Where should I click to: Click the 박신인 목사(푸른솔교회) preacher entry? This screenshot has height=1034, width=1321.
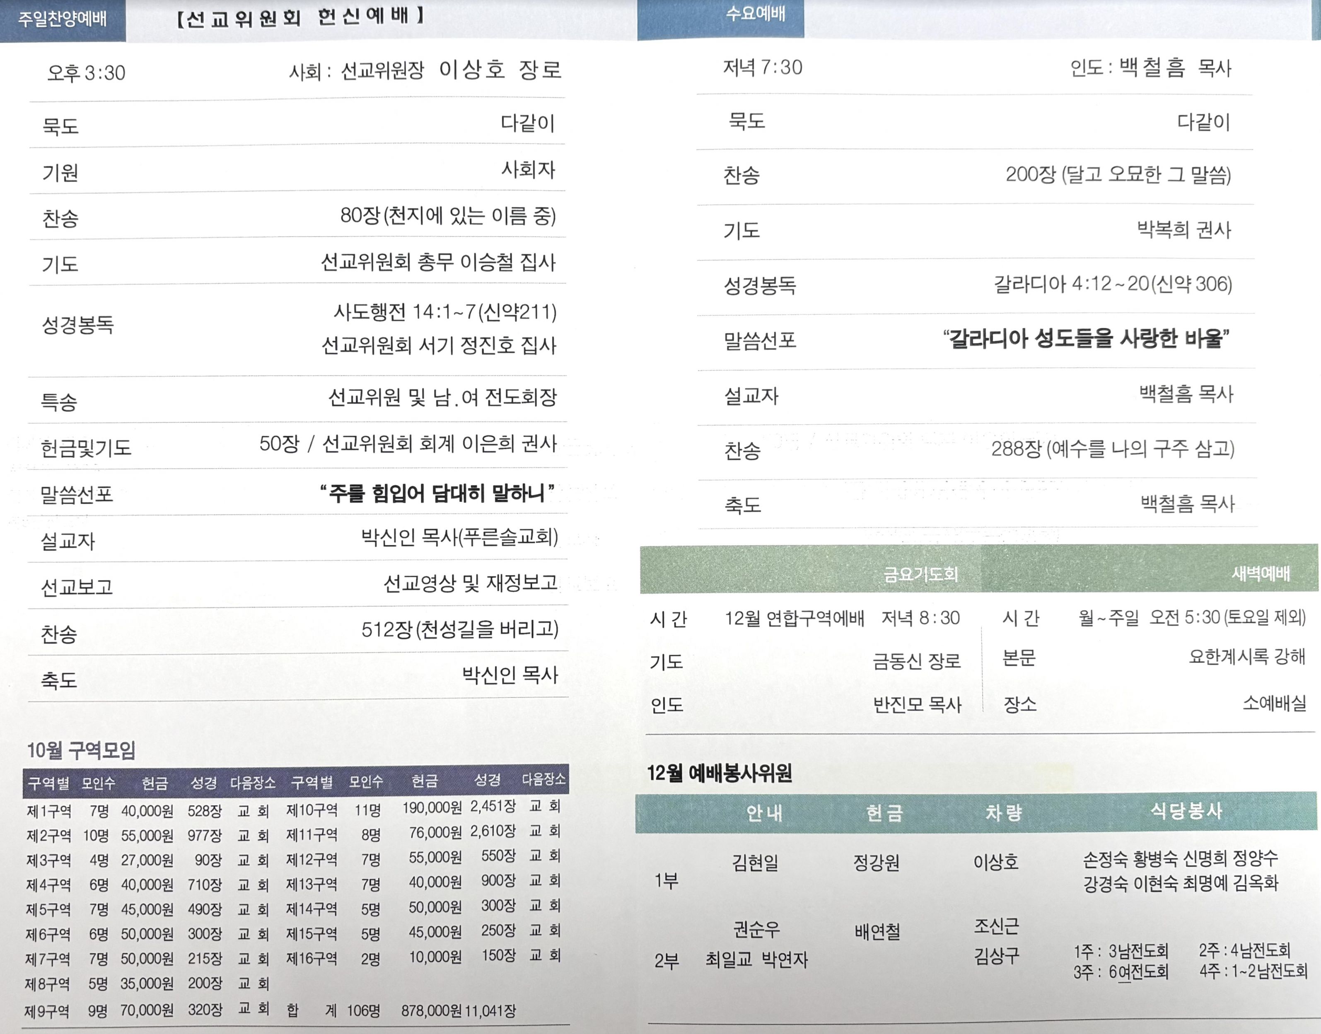click(x=459, y=537)
